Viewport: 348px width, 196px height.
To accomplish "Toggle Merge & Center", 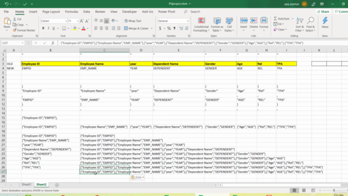I will (136, 28).
